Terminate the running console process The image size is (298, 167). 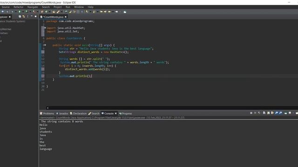[x=251, y=113]
